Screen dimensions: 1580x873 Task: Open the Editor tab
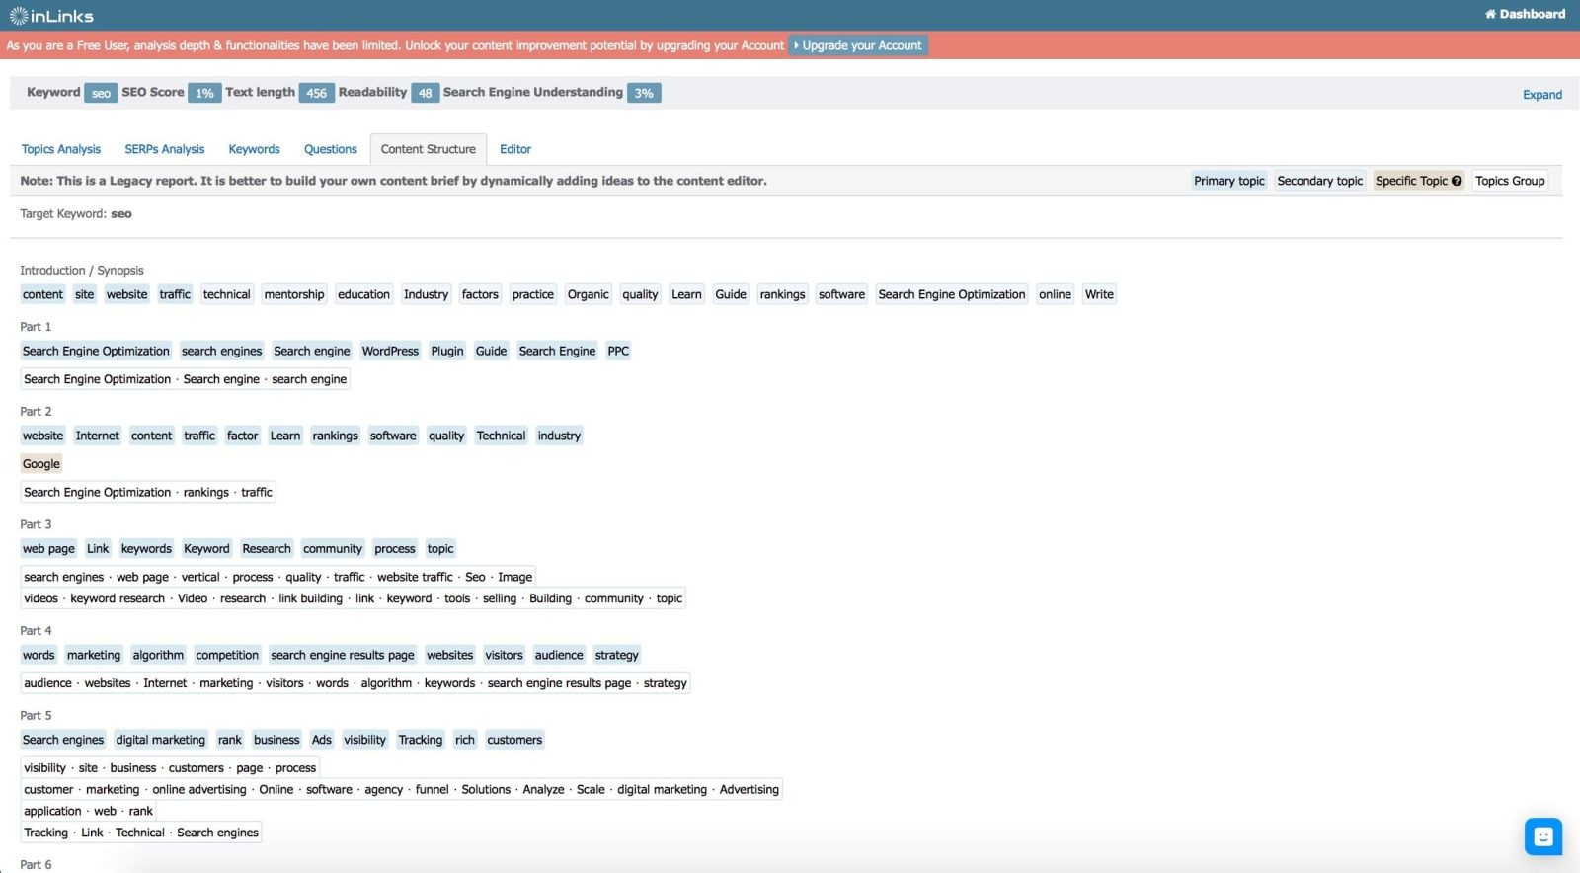tap(514, 149)
